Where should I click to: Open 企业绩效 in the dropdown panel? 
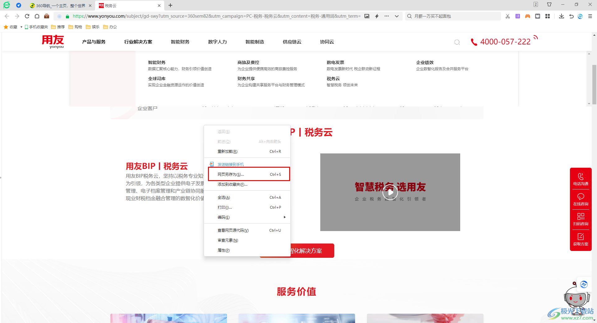(425, 62)
